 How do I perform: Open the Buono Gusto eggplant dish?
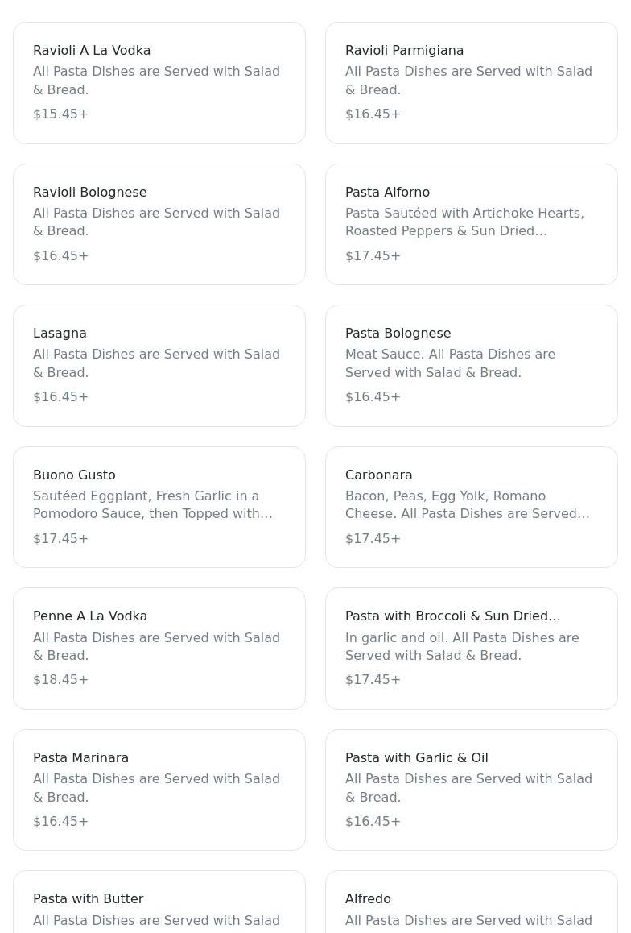tap(159, 507)
